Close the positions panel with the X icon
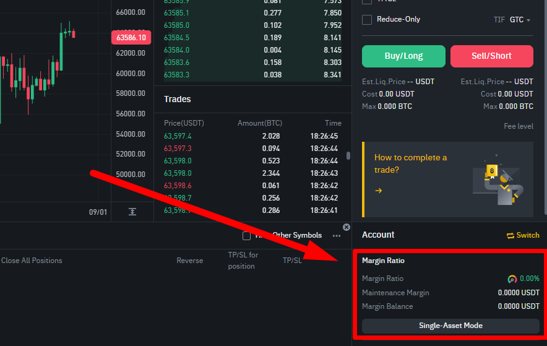Screen dimensions: 547x346 coord(347,227)
